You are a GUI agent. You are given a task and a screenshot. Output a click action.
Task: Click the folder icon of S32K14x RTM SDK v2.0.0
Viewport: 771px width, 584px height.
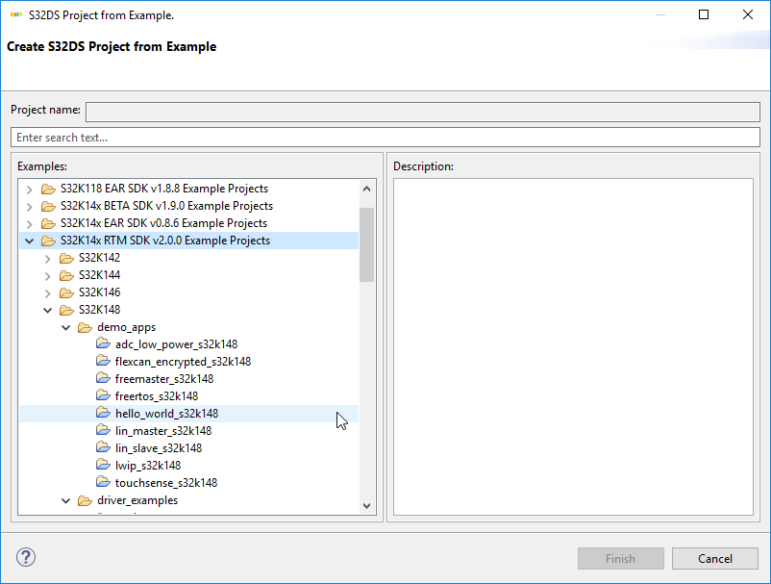[x=48, y=241]
